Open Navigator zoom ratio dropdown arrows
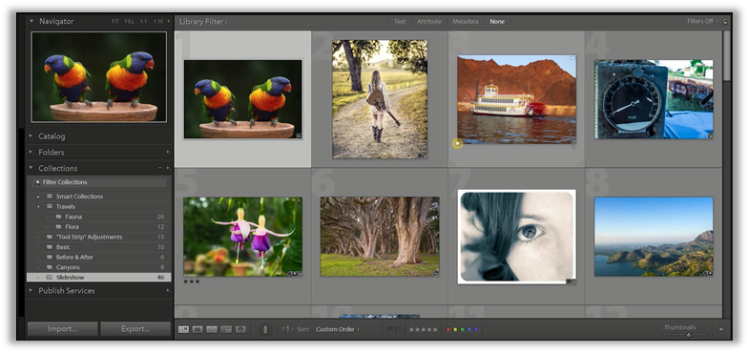Image resolution: width=749 pixels, height=353 pixels. 168,22
